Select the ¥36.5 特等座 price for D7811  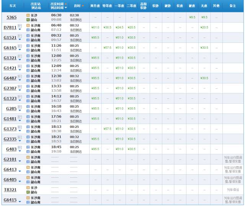(107, 28)
